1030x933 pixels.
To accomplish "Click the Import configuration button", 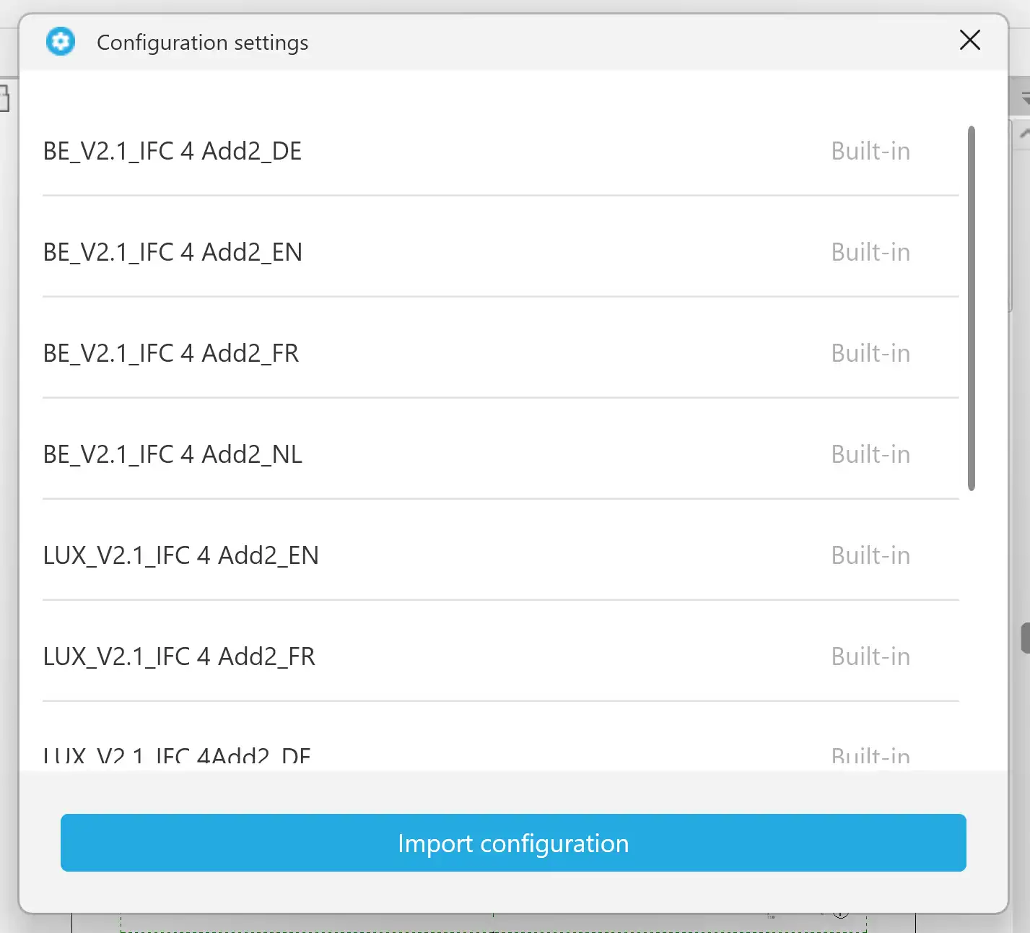I will coord(513,843).
